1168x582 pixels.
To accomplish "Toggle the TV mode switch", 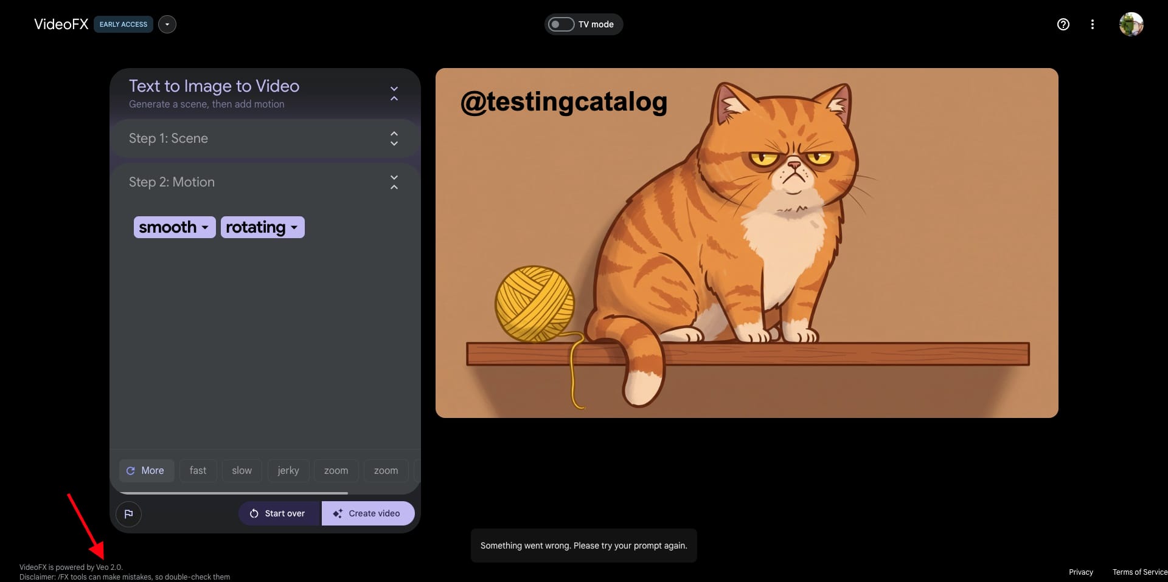I will point(561,24).
